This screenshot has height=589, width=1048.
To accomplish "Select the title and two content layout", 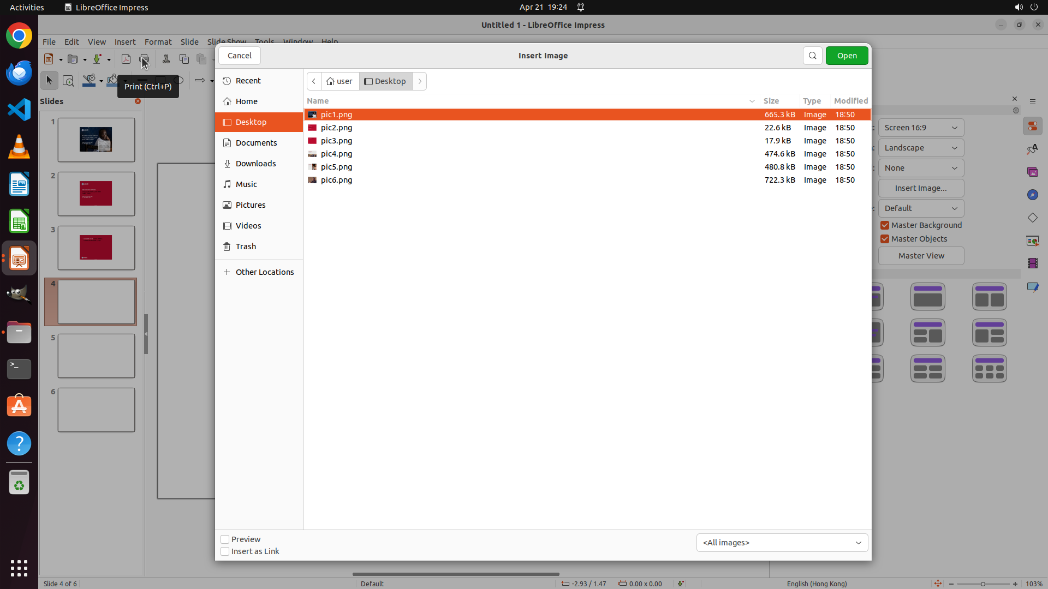I will [x=989, y=297].
